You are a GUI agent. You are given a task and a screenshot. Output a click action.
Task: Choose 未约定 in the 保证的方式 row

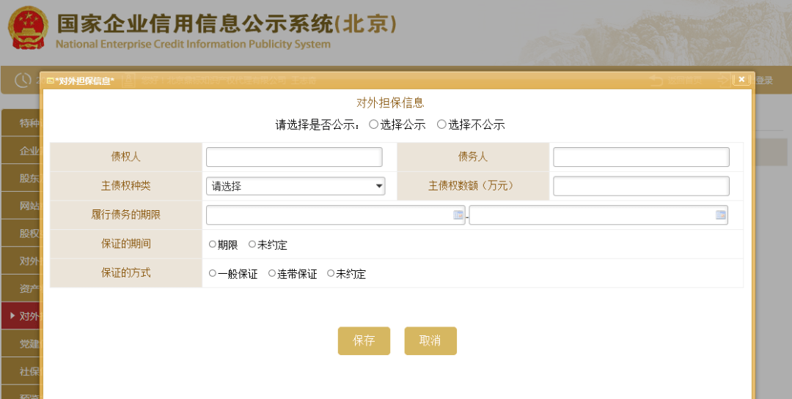point(331,274)
